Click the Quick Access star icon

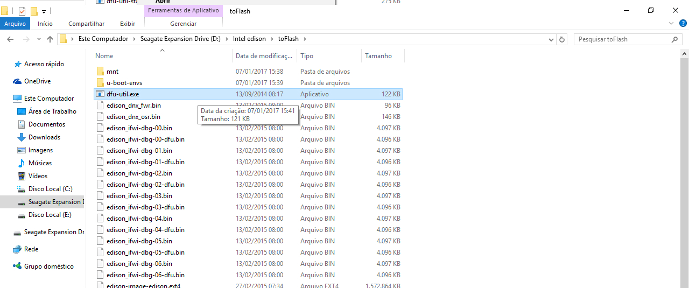tap(17, 64)
